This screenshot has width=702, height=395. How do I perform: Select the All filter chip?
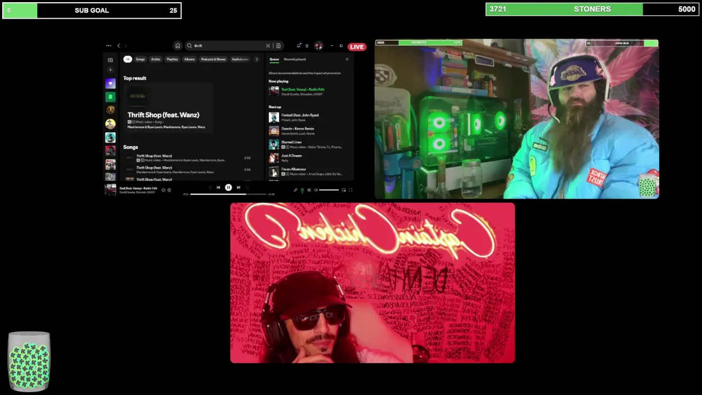pyautogui.click(x=127, y=59)
